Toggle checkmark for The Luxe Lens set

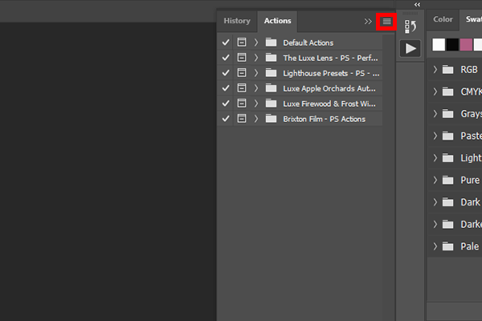226,58
